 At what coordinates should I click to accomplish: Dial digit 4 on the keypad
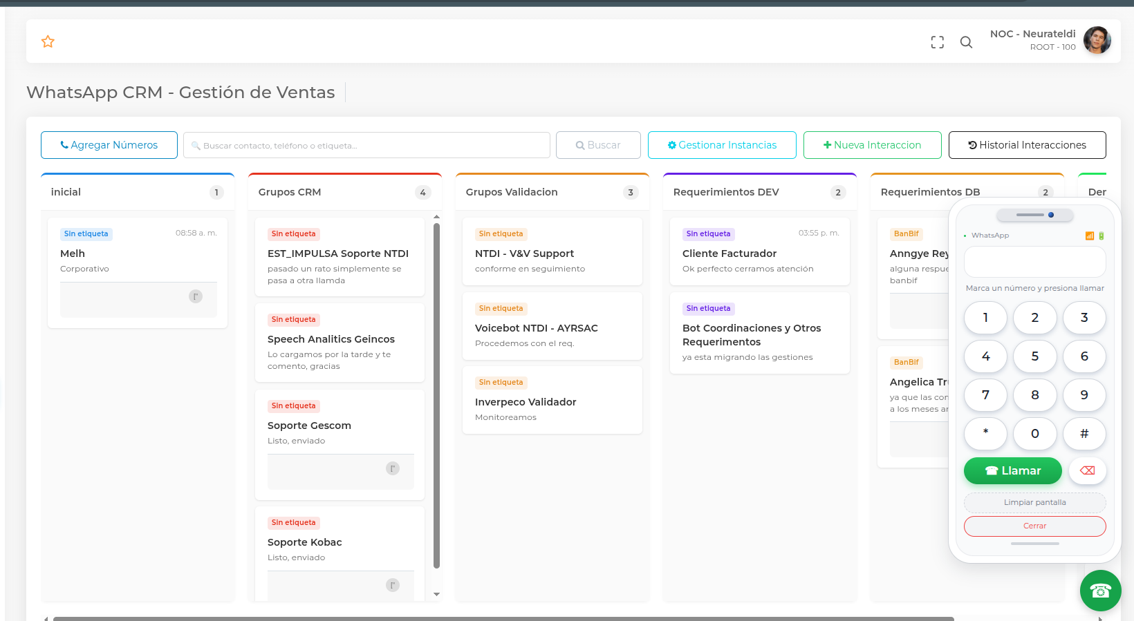986,356
